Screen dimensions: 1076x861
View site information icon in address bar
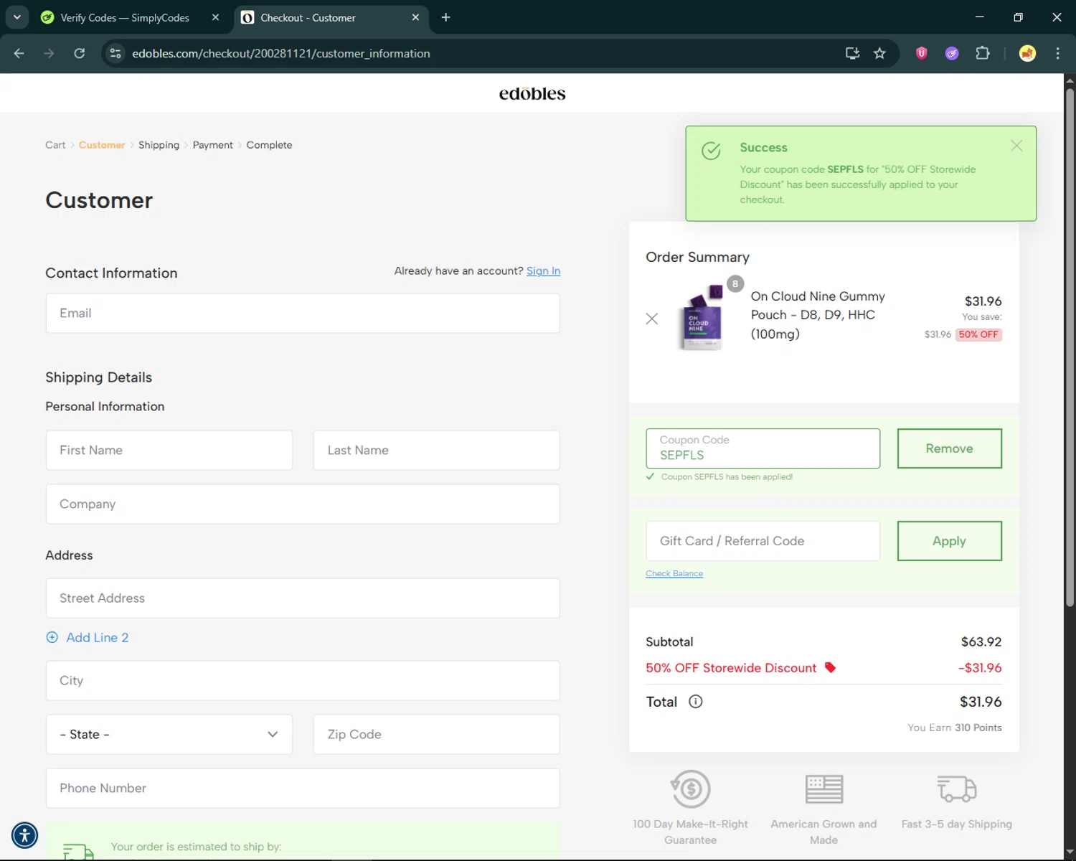click(x=115, y=53)
